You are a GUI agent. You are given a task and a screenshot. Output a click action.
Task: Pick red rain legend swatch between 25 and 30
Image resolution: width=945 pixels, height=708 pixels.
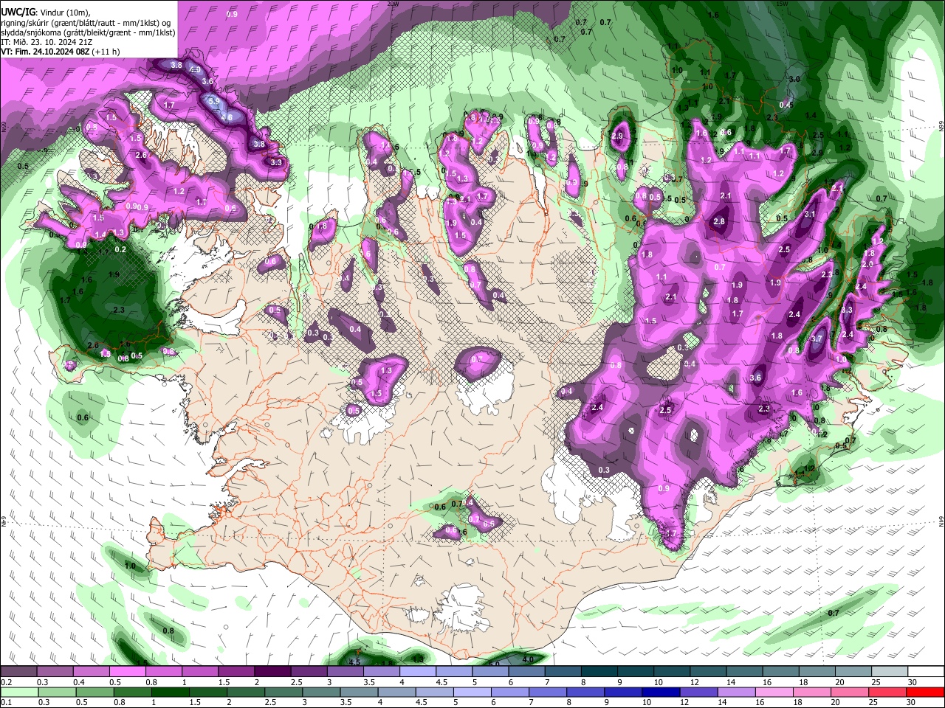[x=887, y=692]
